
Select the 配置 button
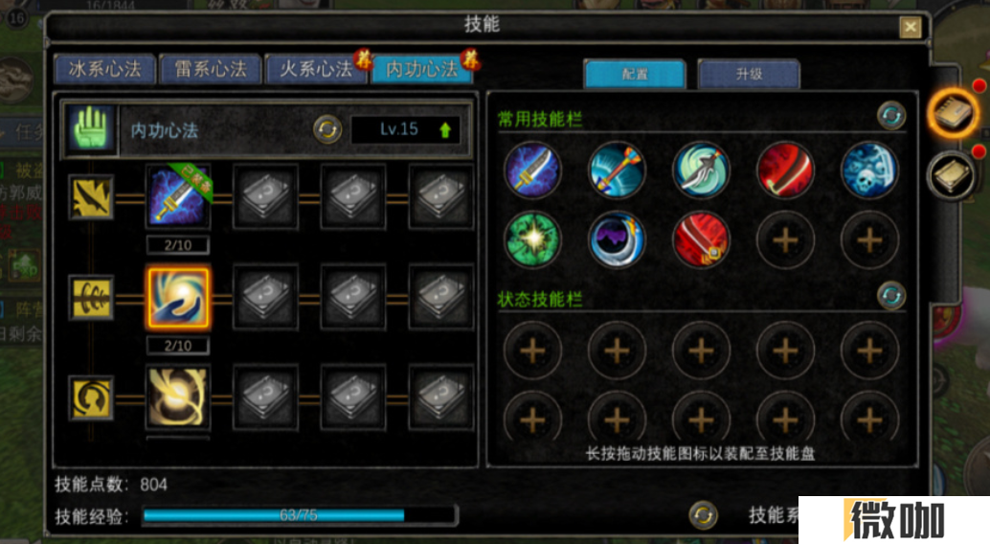(635, 74)
